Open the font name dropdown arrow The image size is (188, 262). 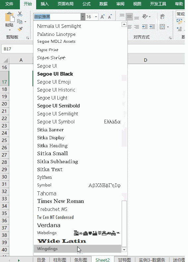(83, 17)
